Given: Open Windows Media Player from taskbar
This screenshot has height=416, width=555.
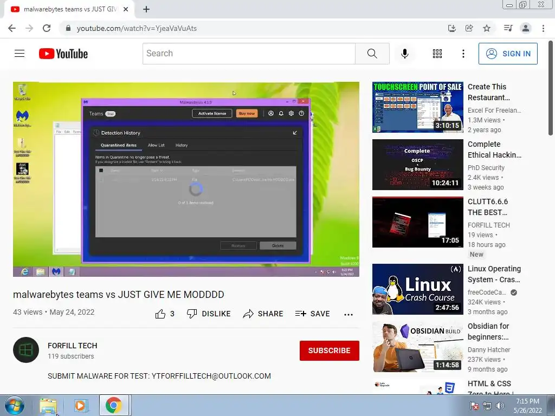Looking at the screenshot, I should click(x=80, y=405).
